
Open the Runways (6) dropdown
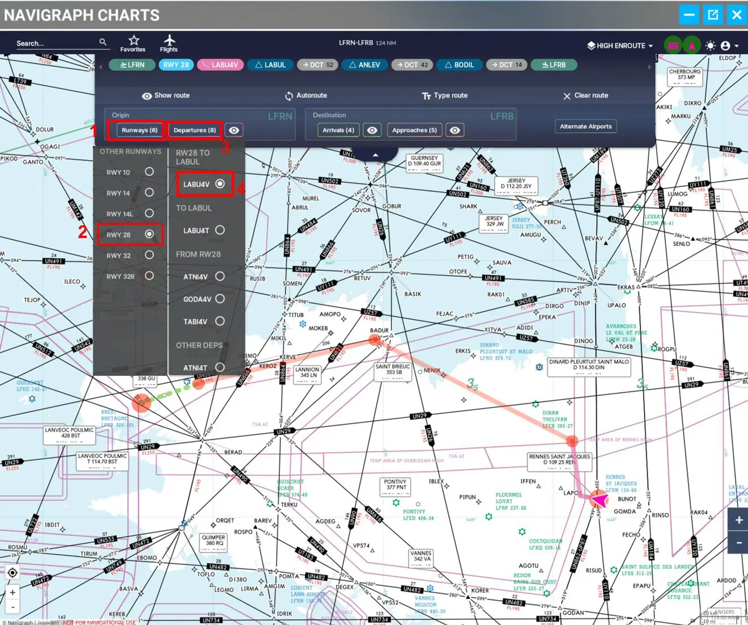click(139, 130)
